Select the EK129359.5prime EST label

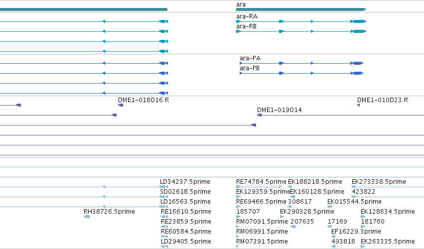coord(263,192)
